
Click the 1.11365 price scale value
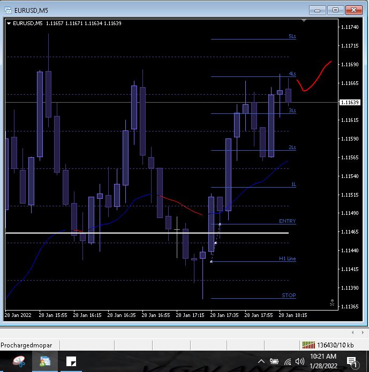tap(350, 306)
